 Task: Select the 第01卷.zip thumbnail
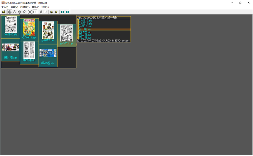tap(11, 50)
